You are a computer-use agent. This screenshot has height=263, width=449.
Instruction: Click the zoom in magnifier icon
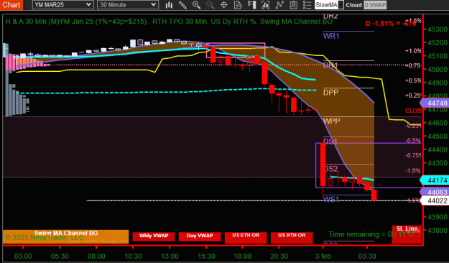pyautogui.click(x=196, y=5)
